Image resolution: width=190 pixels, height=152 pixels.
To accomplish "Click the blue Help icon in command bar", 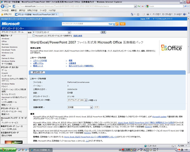I will [185, 14].
